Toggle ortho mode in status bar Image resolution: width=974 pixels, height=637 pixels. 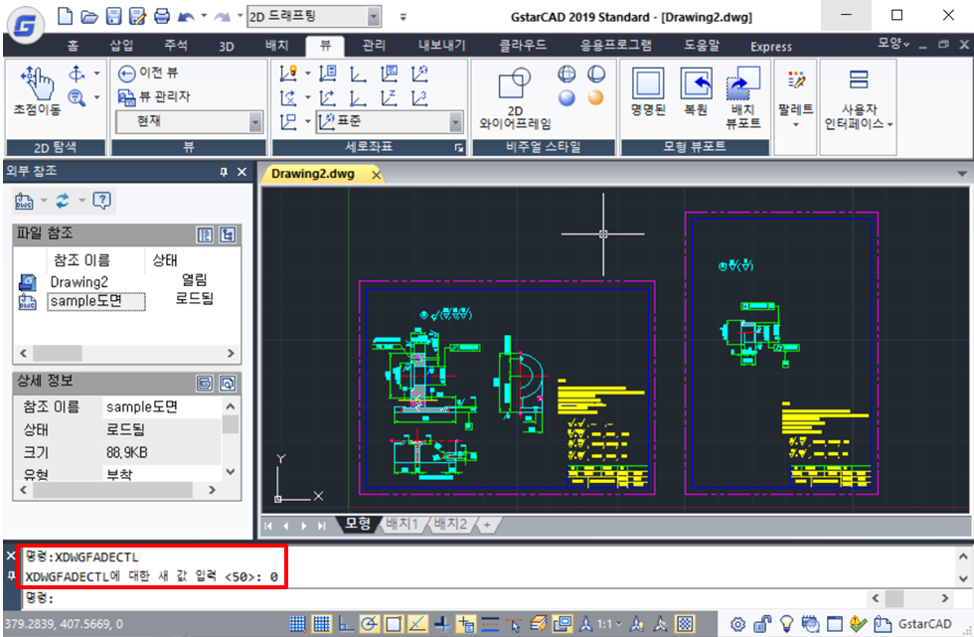coord(345,624)
